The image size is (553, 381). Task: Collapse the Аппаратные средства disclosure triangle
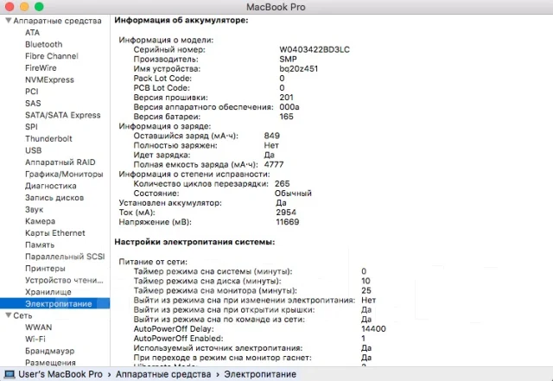(9, 21)
